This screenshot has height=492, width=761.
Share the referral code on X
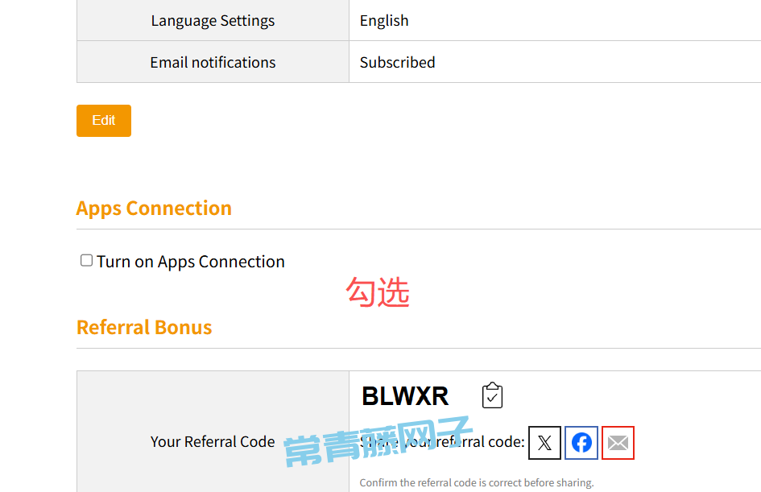click(x=544, y=443)
